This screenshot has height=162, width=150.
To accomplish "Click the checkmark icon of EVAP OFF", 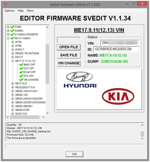I will [x=21, y=72].
